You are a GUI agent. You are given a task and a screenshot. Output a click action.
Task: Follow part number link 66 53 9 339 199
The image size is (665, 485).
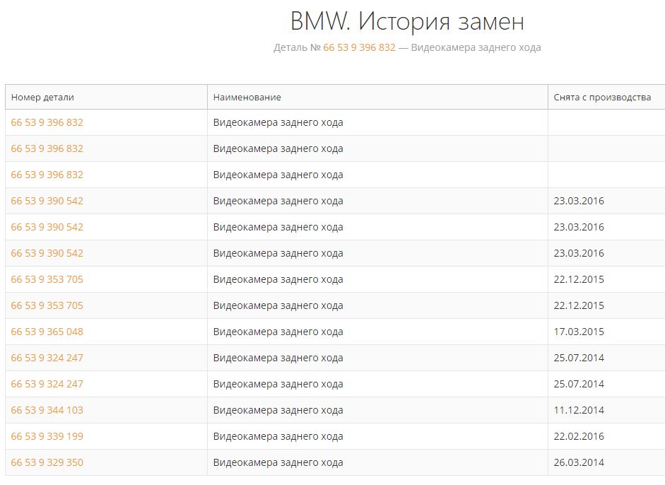tap(47, 436)
